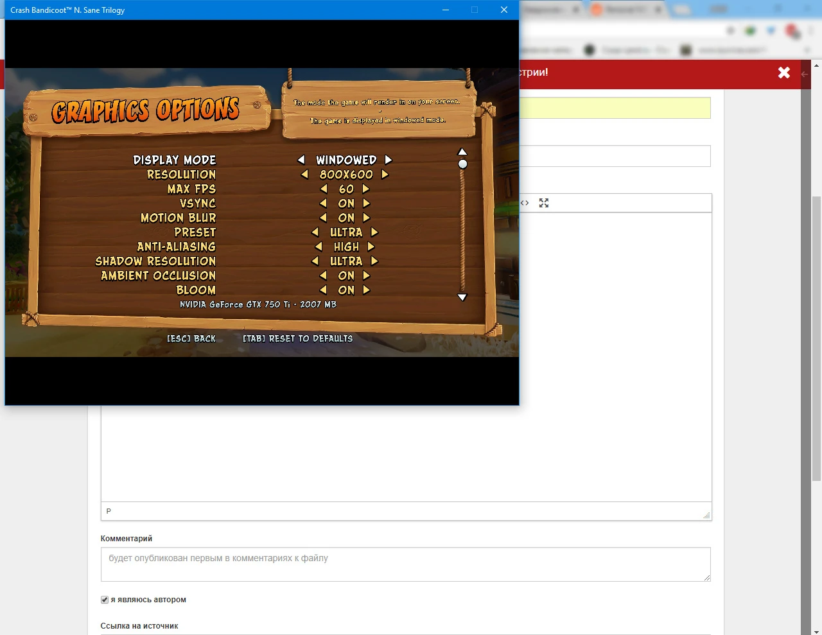The height and width of the screenshot is (635, 822).
Task: Select the SHADOW RESOLUTION option label
Action: pyautogui.click(x=155, y=261)
